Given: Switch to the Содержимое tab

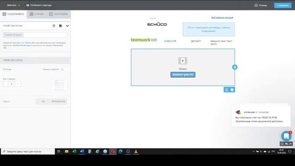Looking at the screenshot, I should click(13, 14).
